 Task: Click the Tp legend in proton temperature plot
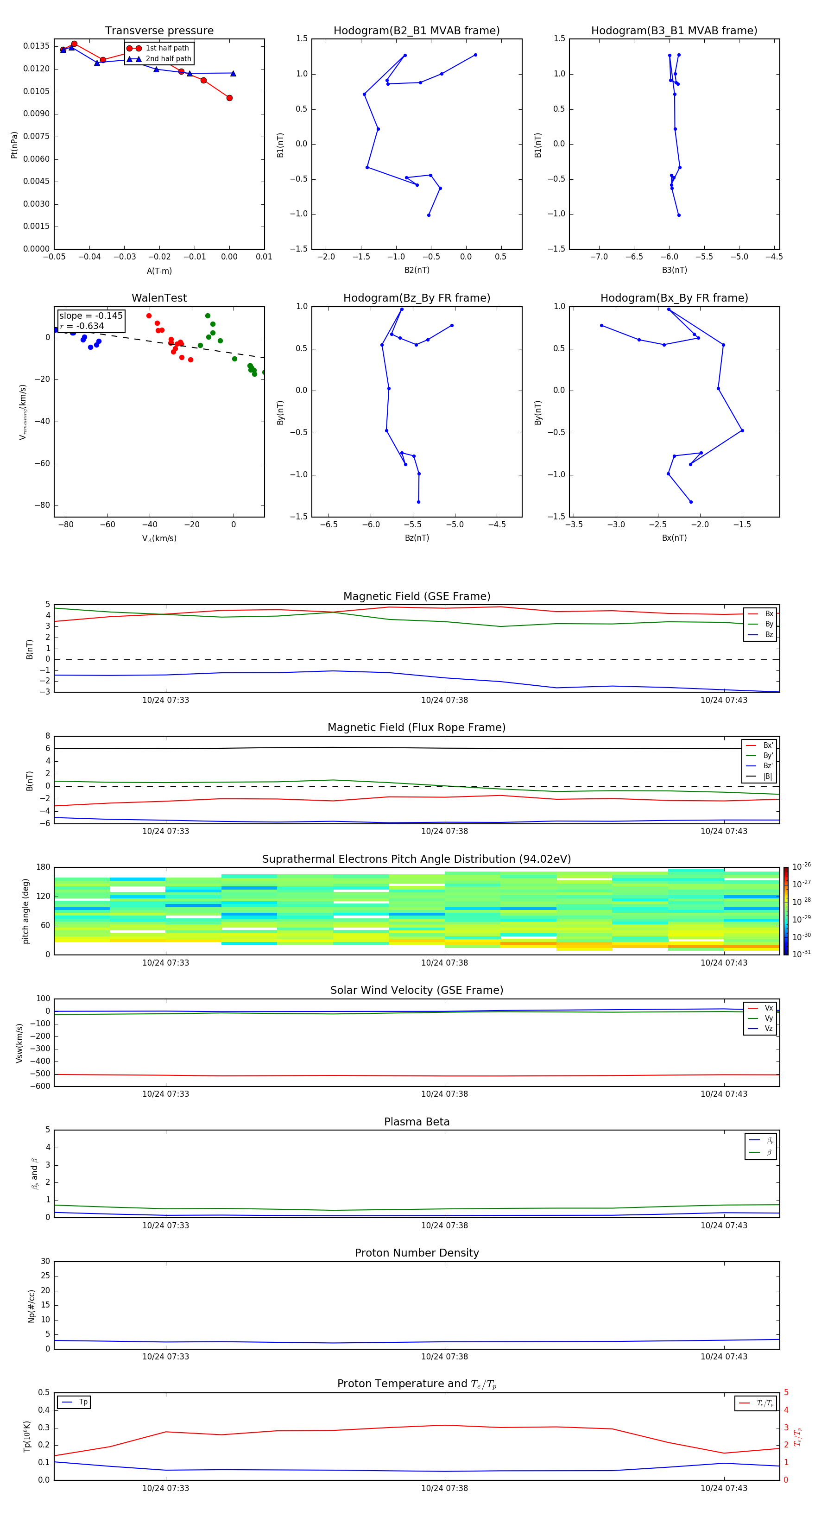[x=74, y=1403]
